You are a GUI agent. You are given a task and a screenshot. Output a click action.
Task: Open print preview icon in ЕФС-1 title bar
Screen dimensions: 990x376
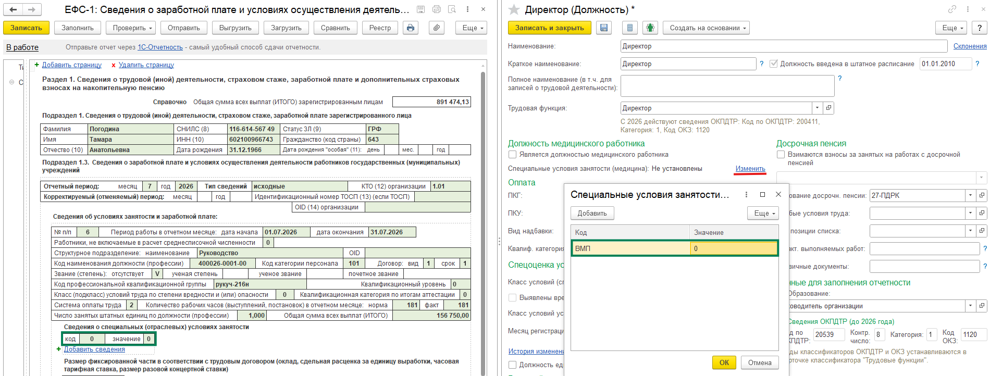[x=452, y=9]
